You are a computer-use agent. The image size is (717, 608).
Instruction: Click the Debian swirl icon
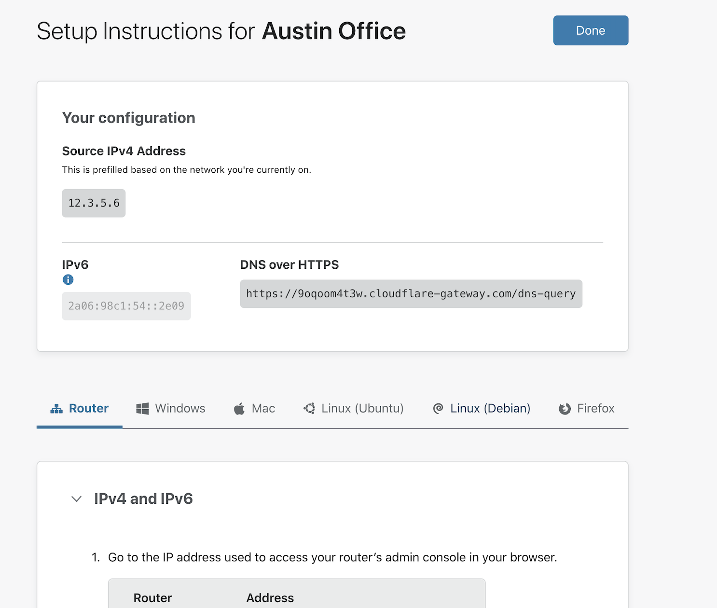438,408
